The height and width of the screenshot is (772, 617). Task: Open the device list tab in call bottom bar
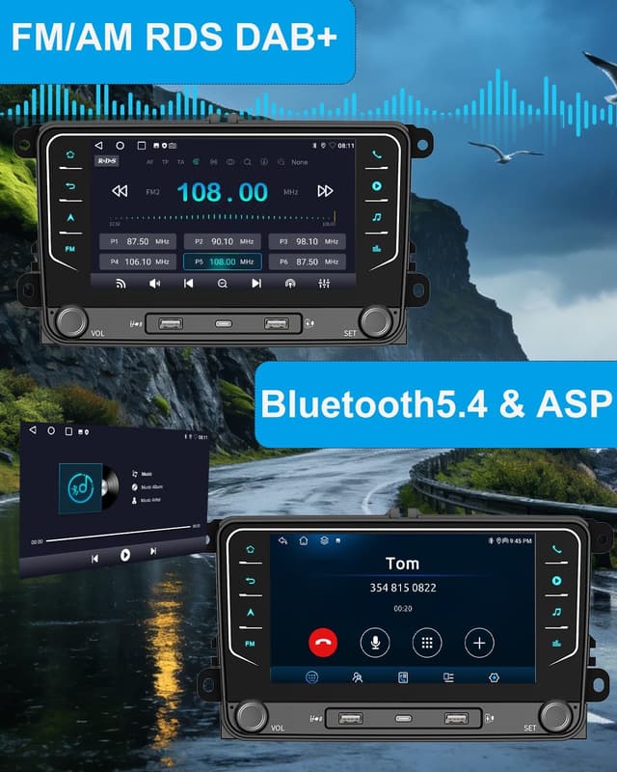click(448, 677)
